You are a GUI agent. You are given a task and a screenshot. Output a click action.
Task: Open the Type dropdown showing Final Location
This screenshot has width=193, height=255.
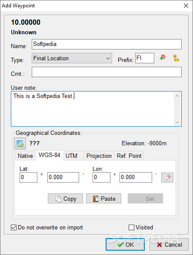click(72, 58)
